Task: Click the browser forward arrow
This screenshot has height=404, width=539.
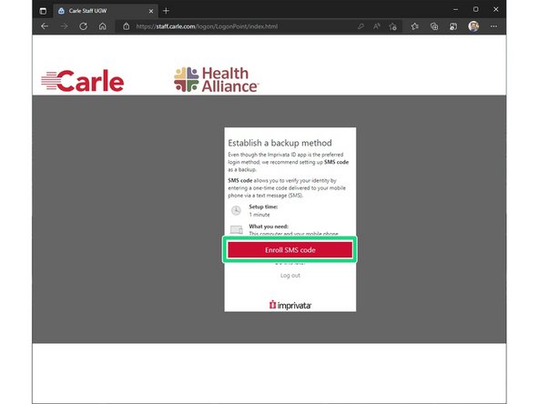Action: click(64, 26)
